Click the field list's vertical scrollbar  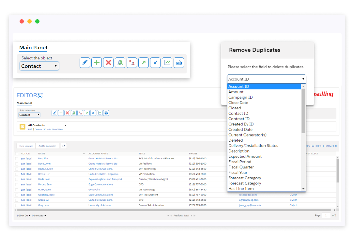[x=303, y=111]
